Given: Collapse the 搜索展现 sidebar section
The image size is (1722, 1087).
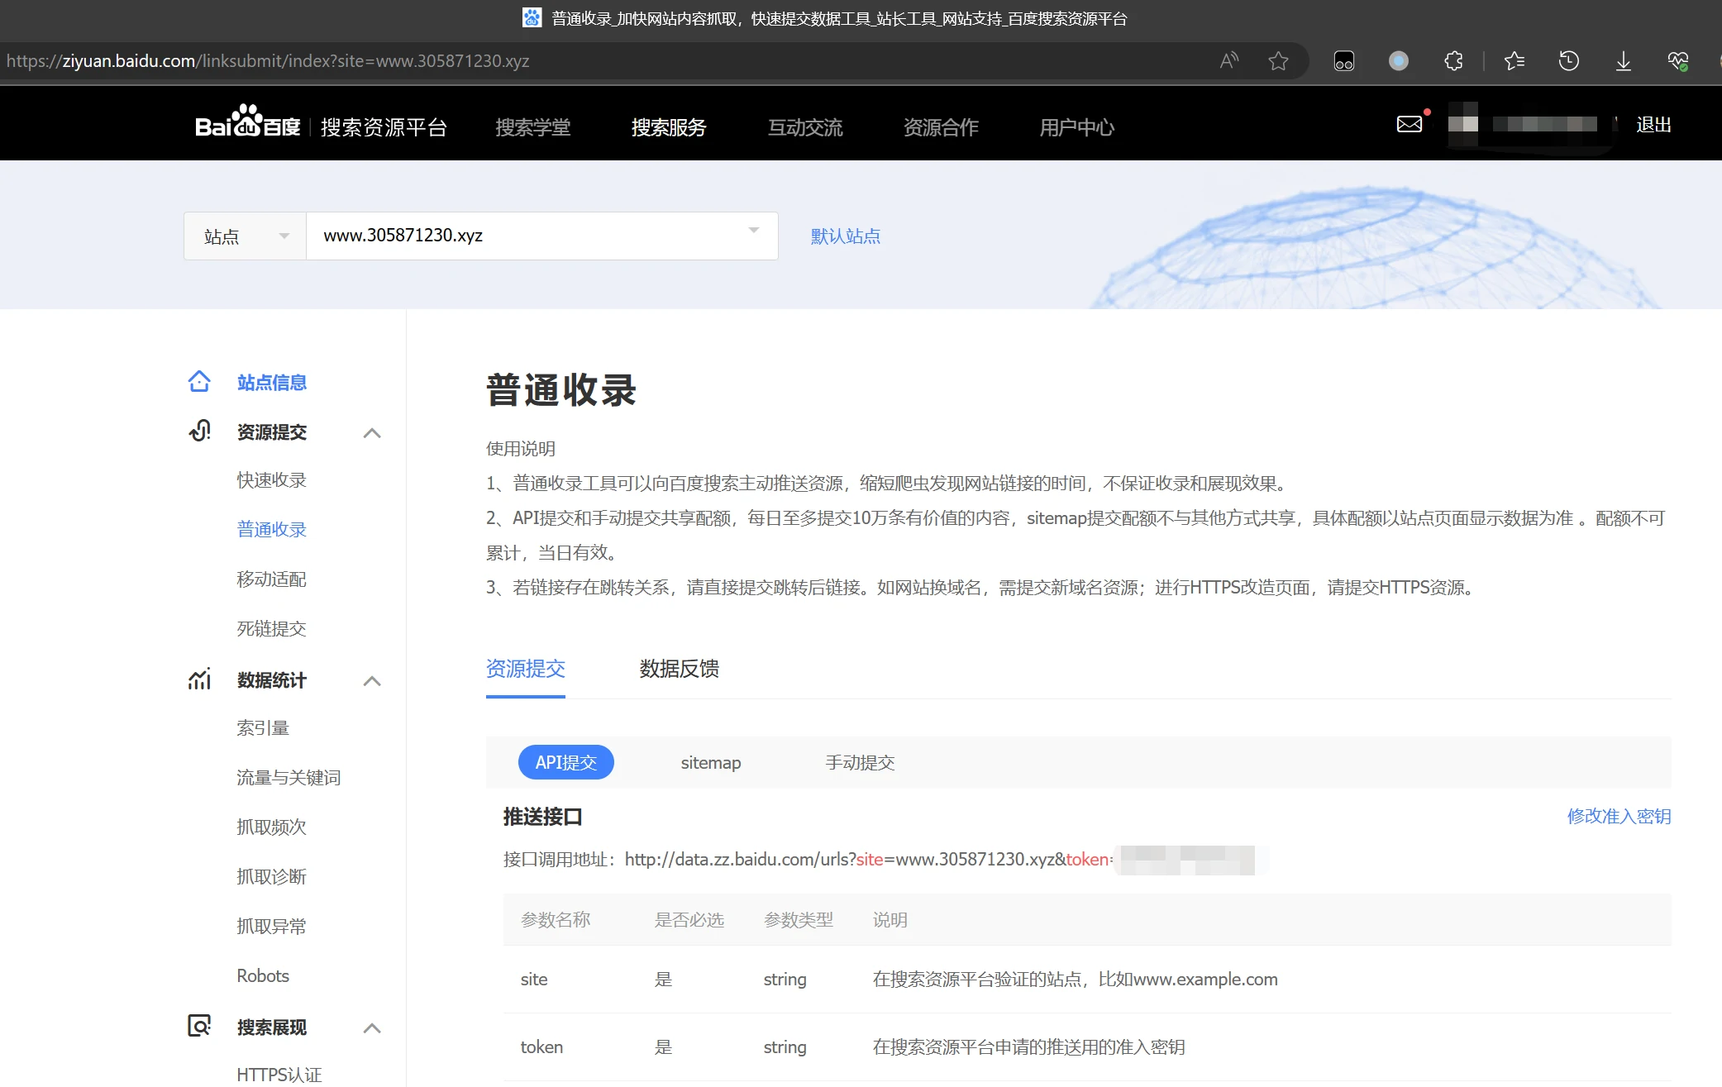Looking at the screenshot, I should point(372,1027).
